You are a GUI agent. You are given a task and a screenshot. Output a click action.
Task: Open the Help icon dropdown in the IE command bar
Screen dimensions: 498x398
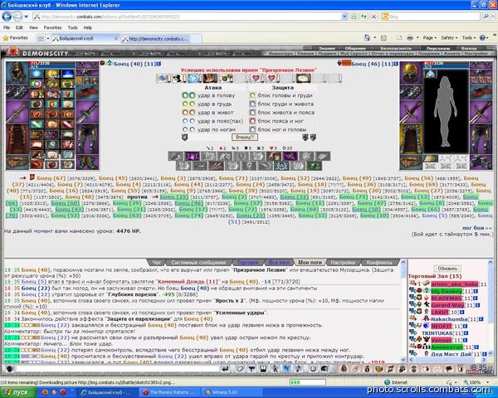coord(484,38)
